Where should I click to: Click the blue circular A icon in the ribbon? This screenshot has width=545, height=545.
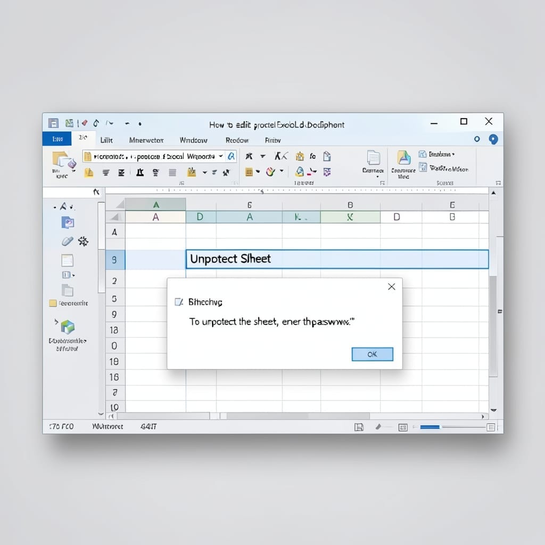(x=299, y=171)
